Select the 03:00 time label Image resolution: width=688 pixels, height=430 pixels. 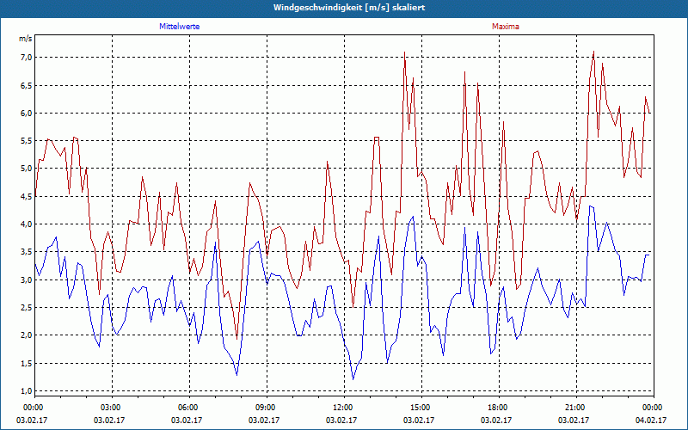pos(111,407)
